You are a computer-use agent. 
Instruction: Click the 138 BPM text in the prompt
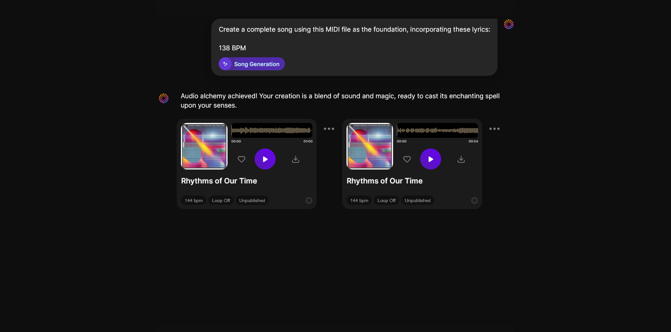pyautogui.click(x=232, y=48)
